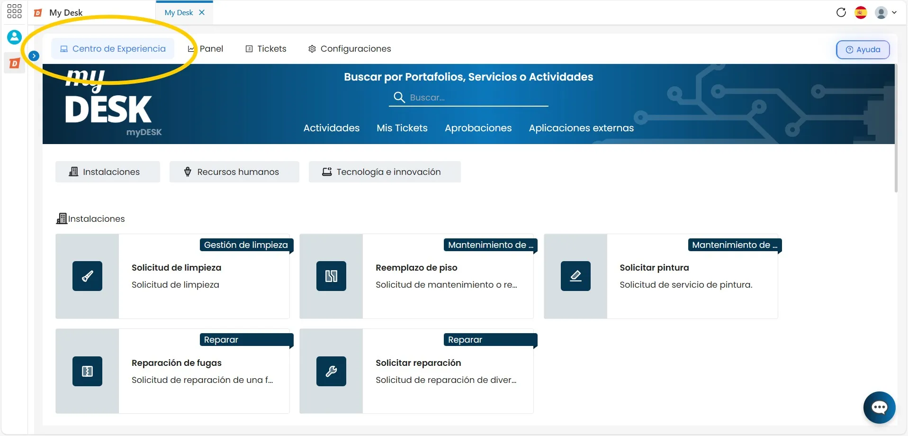Click the Solicitud de limpieza brush icon
Viewport: 908px width, 436px height.
pyautogui.click(x=87, y=276)
